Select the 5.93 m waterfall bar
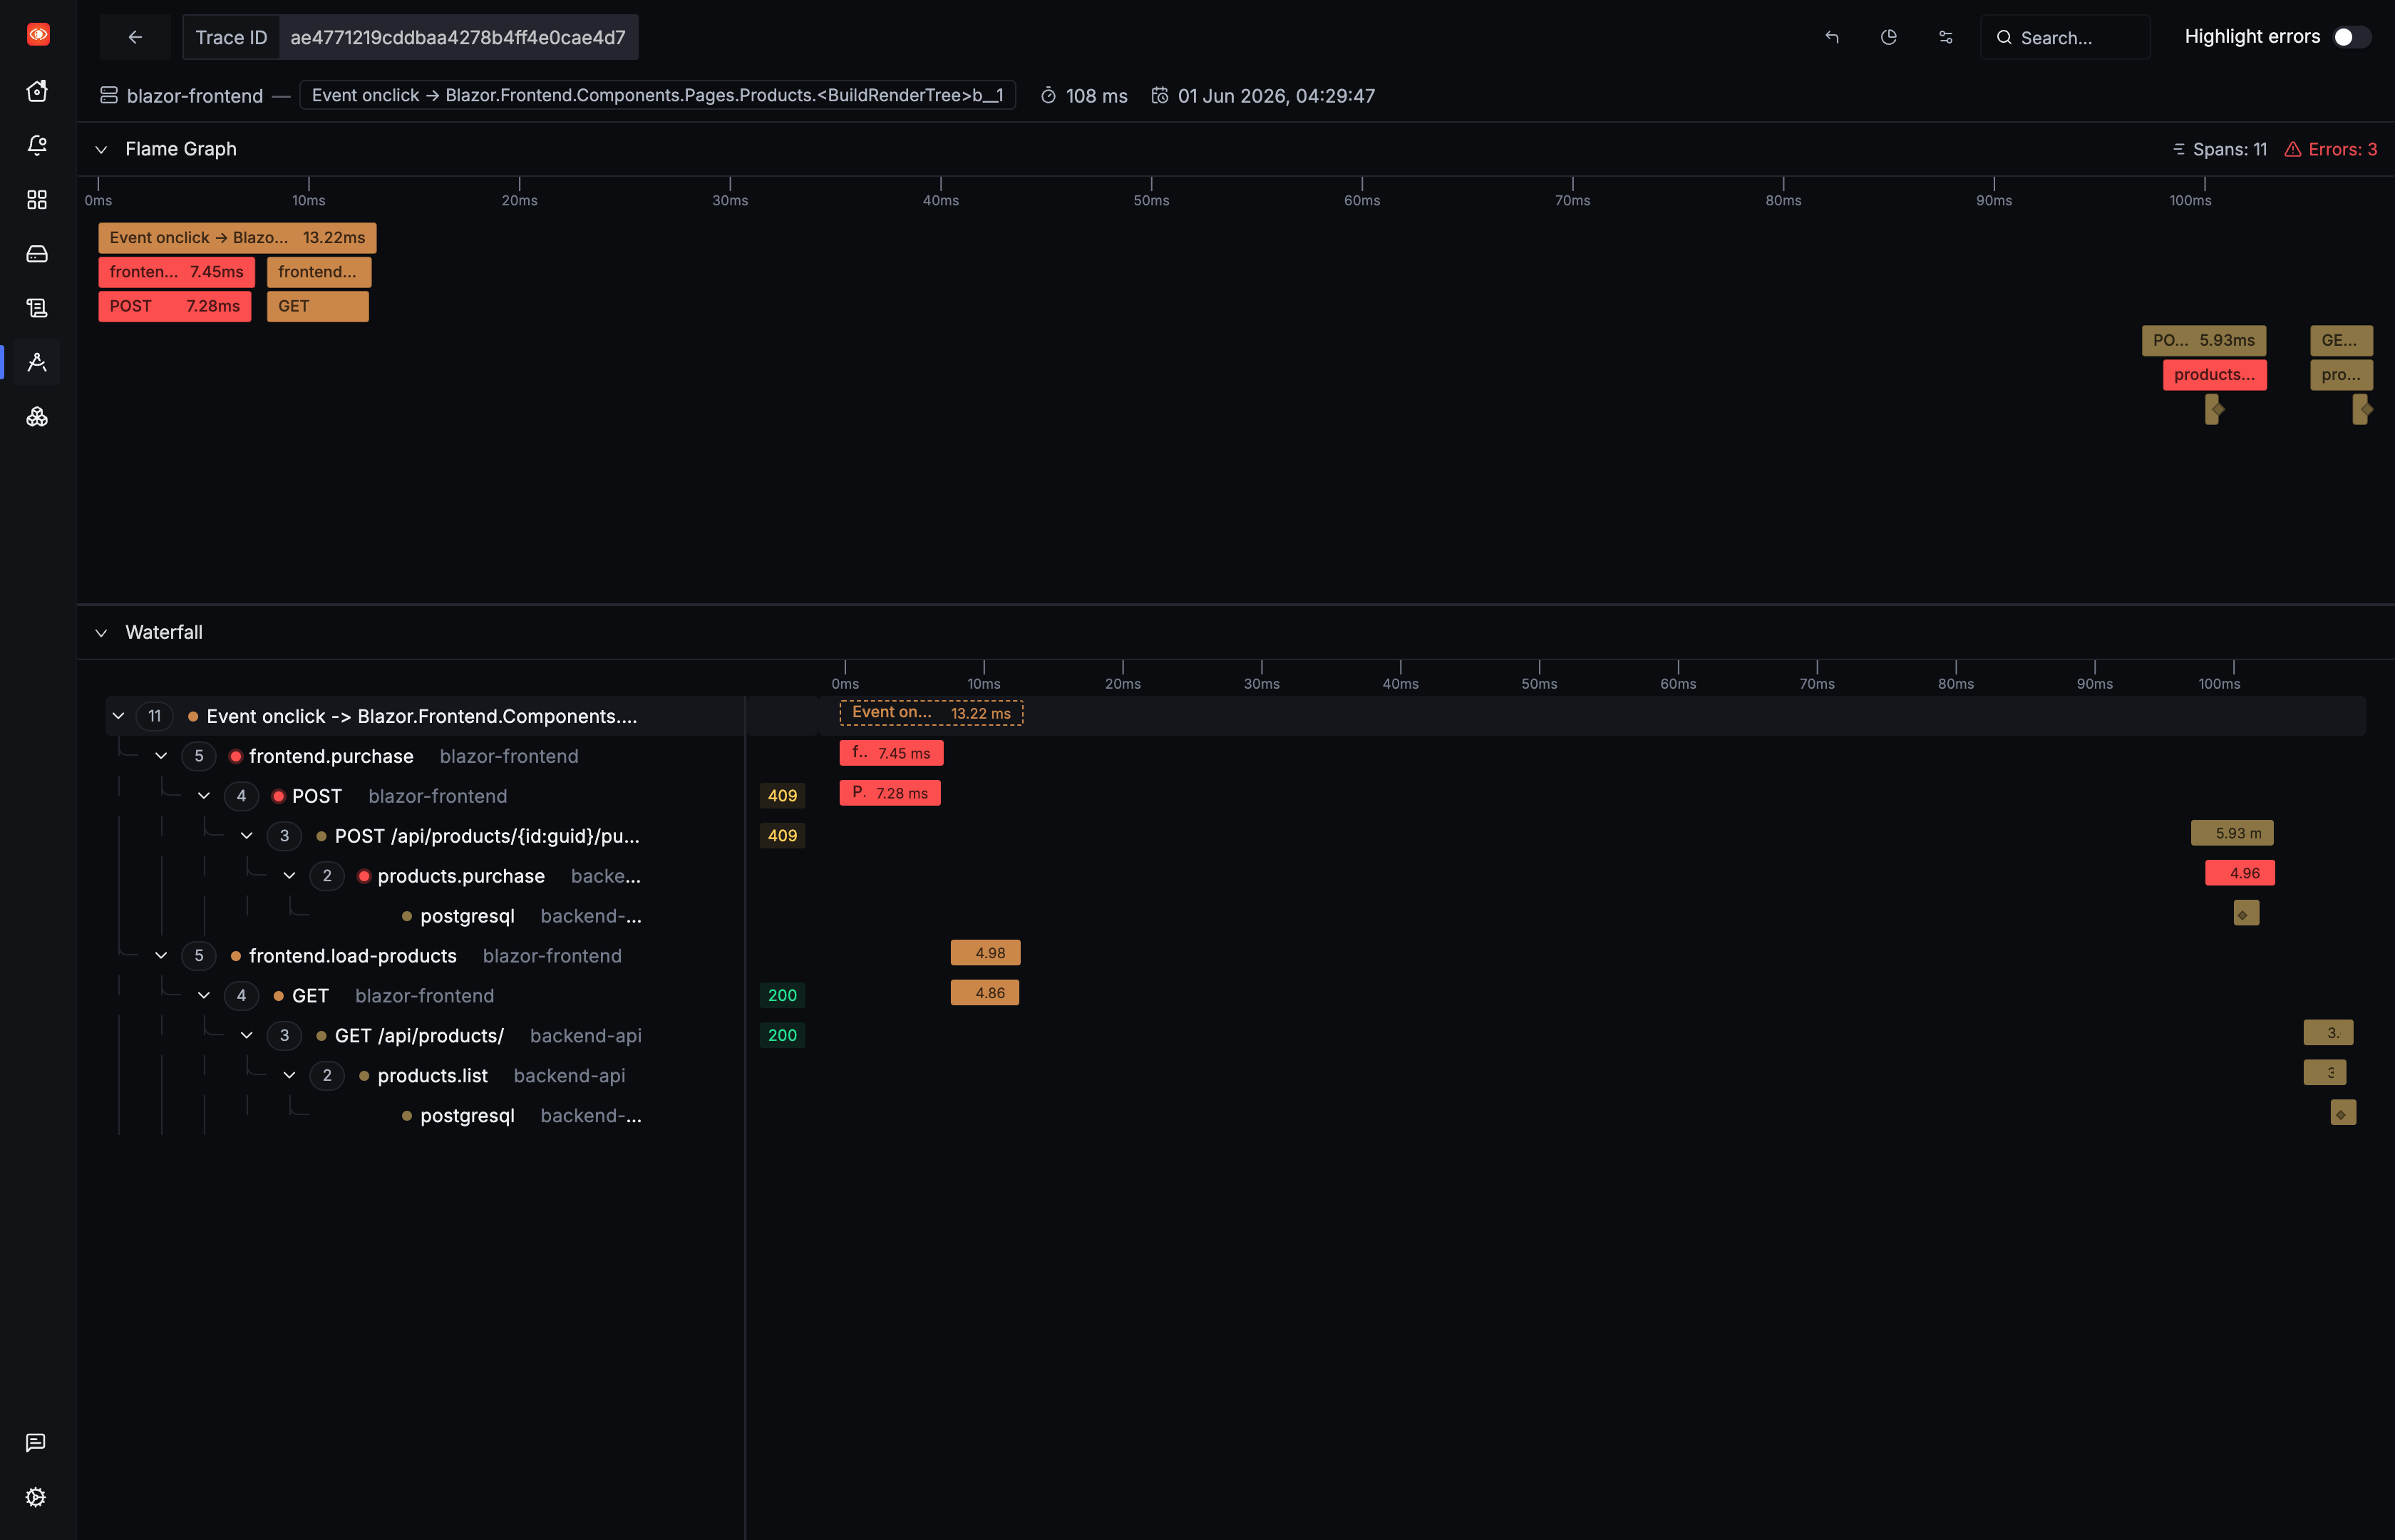Viewport: 2395px width, 1540px height. [x=2232, y=833]
